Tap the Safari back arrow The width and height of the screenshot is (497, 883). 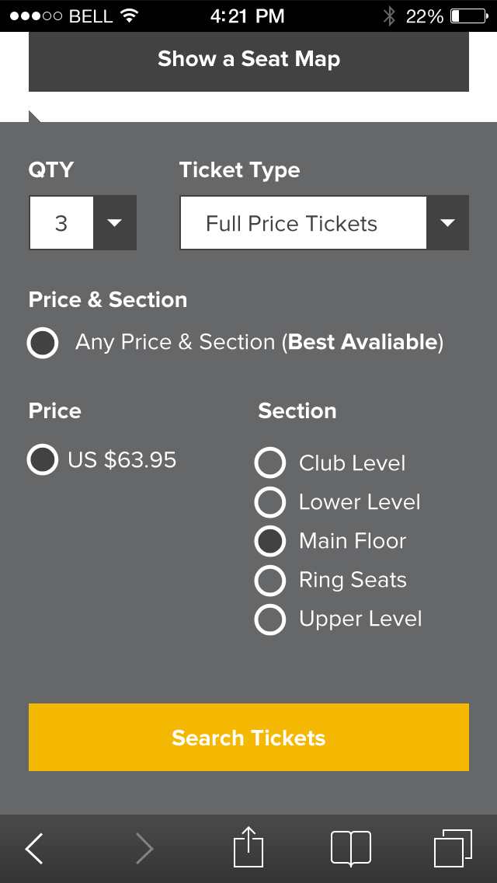[34, 848]
